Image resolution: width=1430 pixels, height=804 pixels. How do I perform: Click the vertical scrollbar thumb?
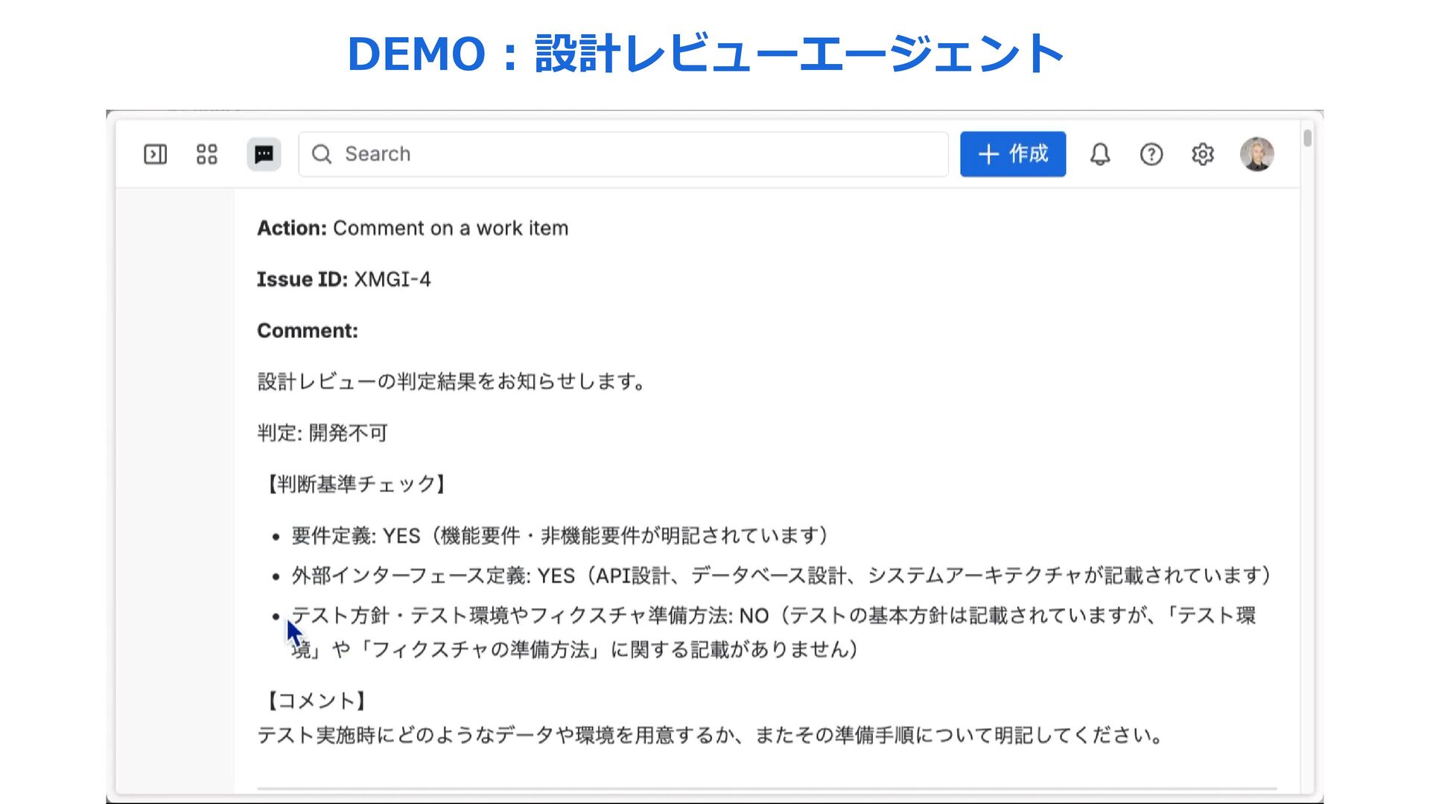click(x=1307, y=138)
